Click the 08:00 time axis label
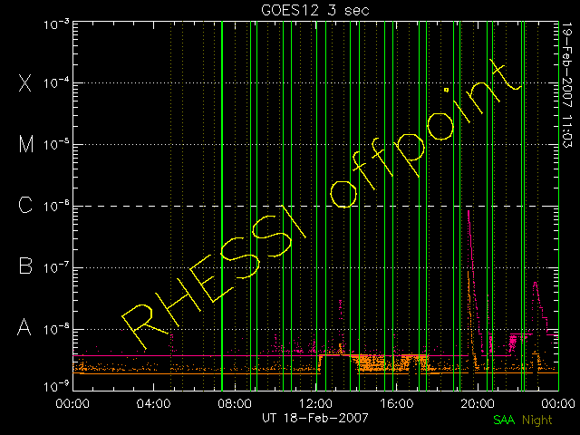 [235, 403]
